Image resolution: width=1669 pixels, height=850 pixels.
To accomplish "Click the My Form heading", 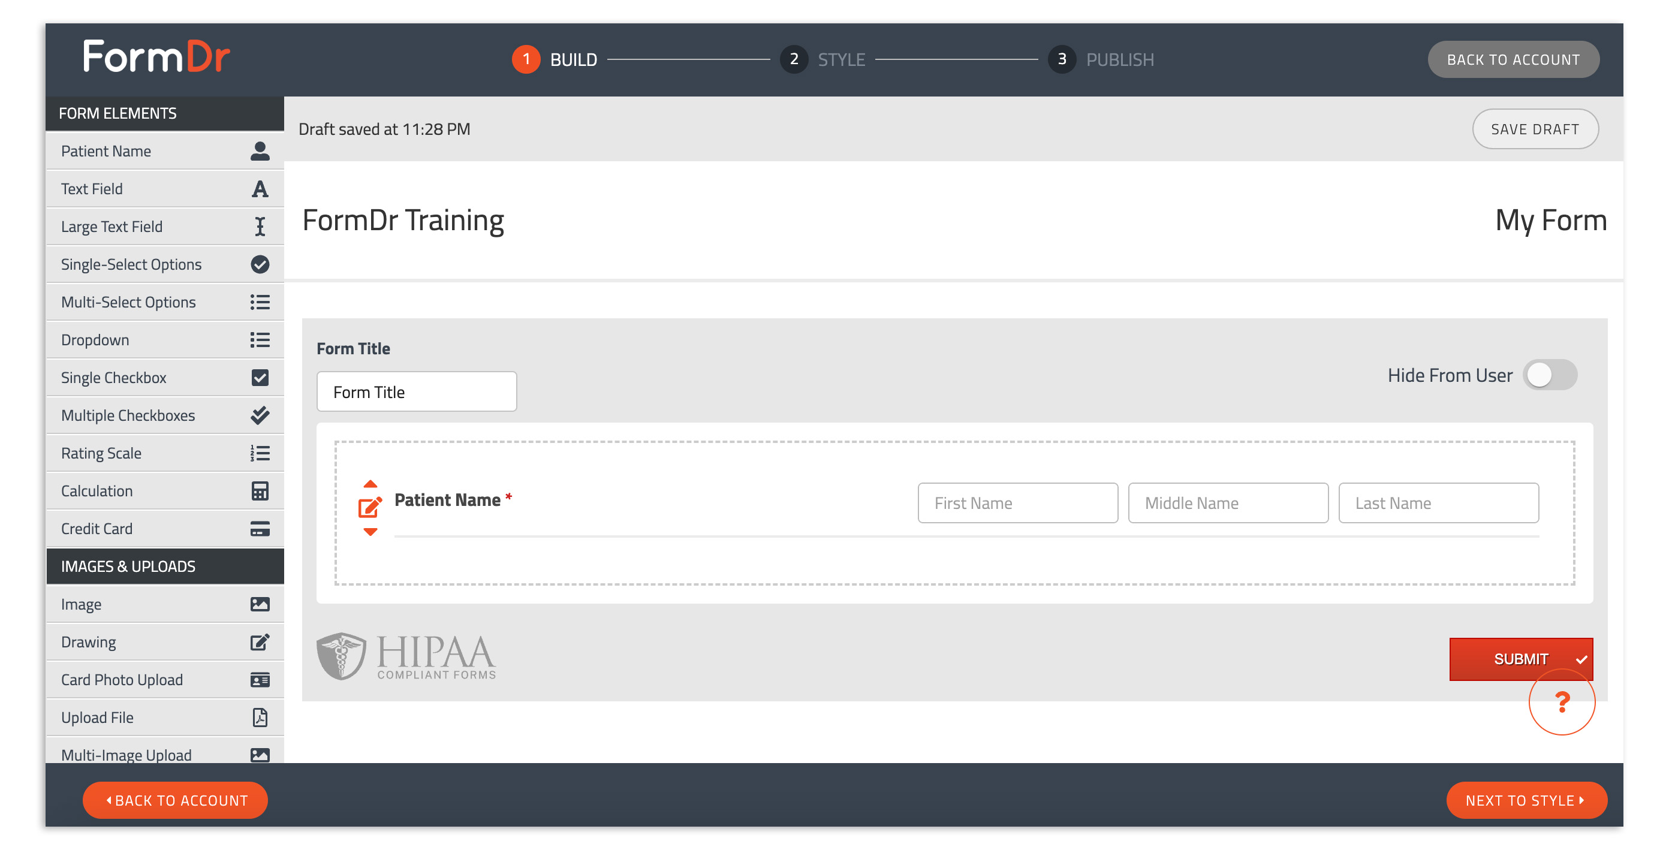I will click(x=1551, y=221).
